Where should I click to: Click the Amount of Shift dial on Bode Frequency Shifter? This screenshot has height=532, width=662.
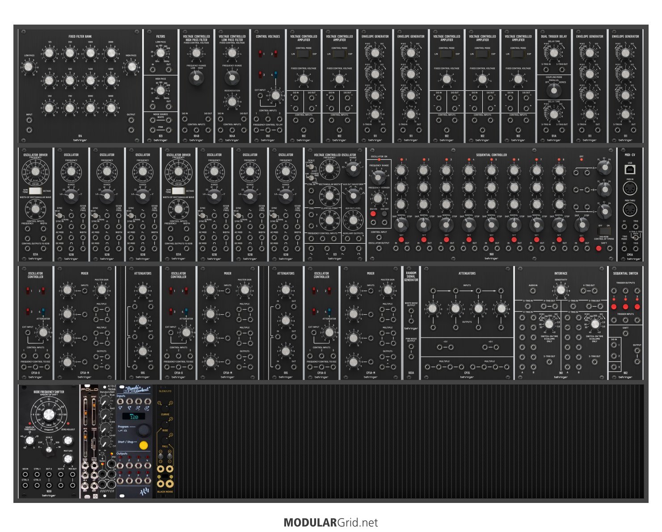click(49, 414)
